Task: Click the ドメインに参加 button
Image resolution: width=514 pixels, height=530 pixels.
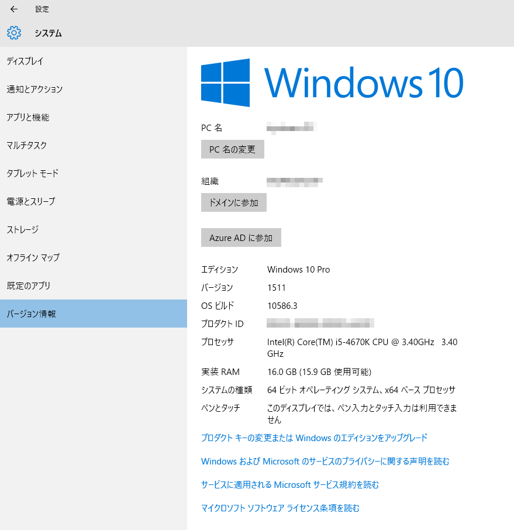Action: click(234, 202)
